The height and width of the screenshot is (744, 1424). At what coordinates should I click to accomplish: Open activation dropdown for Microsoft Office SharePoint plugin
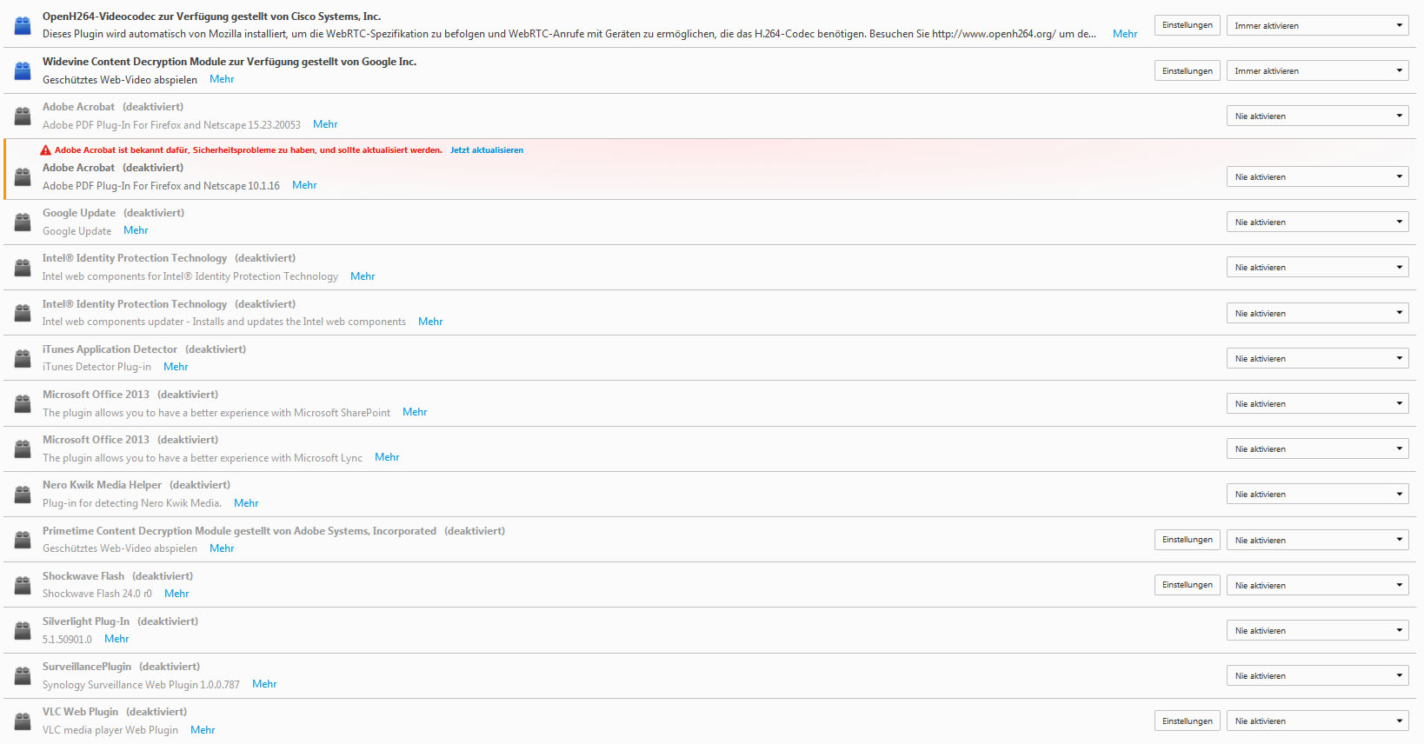tap(1318, 403)
